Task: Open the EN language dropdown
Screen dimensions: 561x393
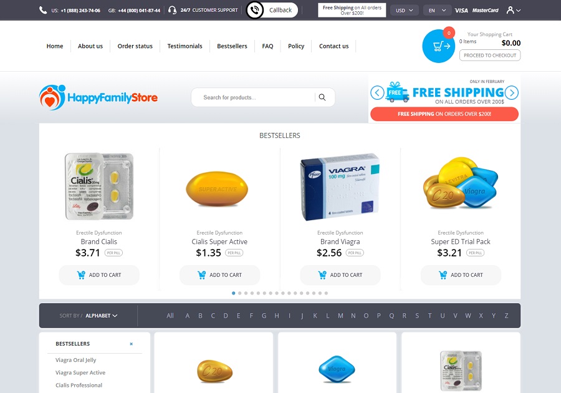Action: tap(437, 11)
